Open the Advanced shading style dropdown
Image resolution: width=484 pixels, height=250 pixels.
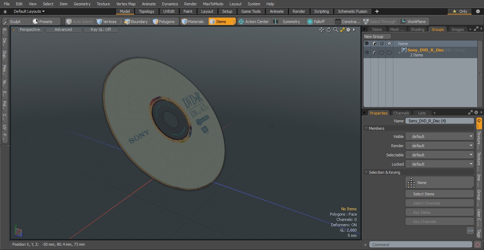click(x=63, y=30)
